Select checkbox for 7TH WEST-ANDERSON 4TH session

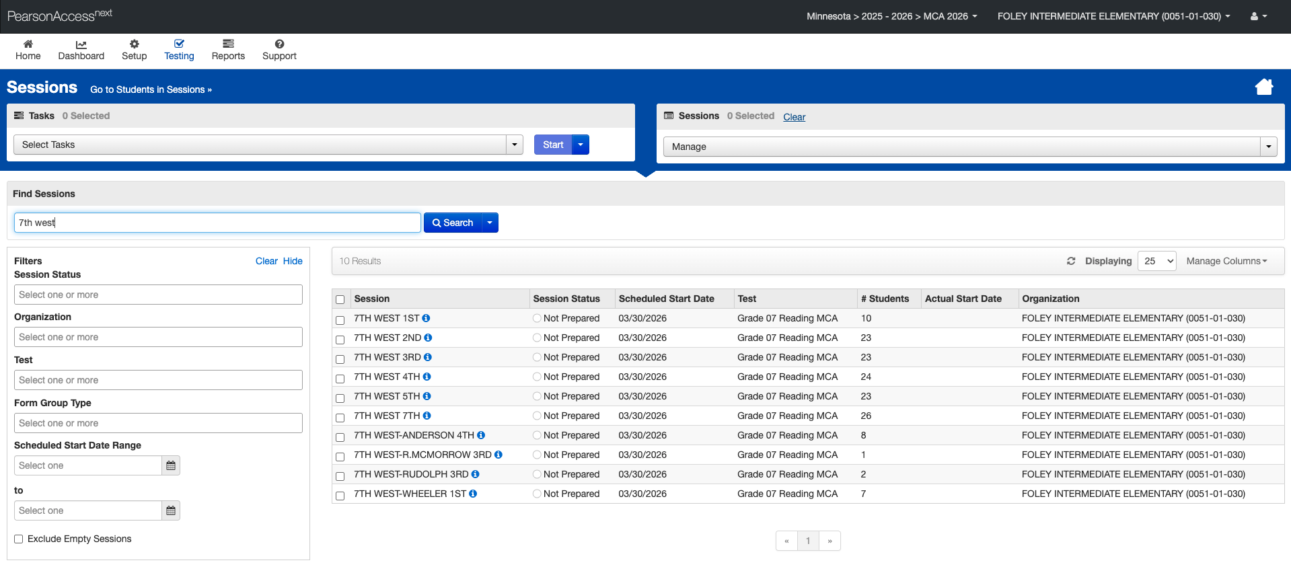pyautogui.click(x=340, y=437)
